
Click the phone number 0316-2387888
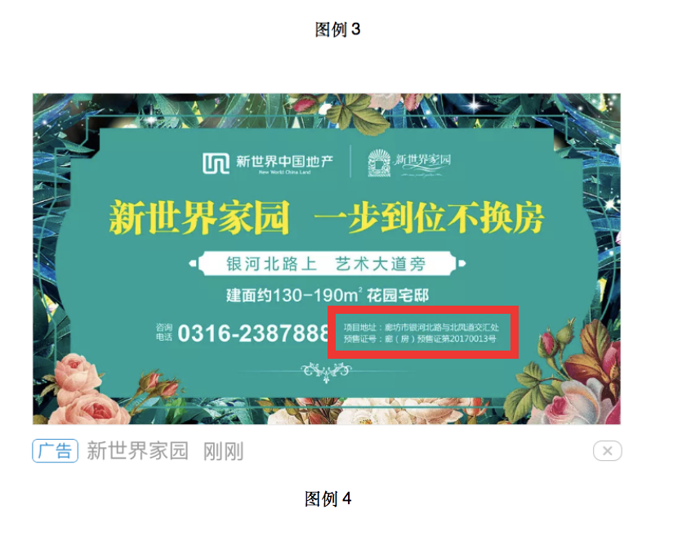coord(253,333)
